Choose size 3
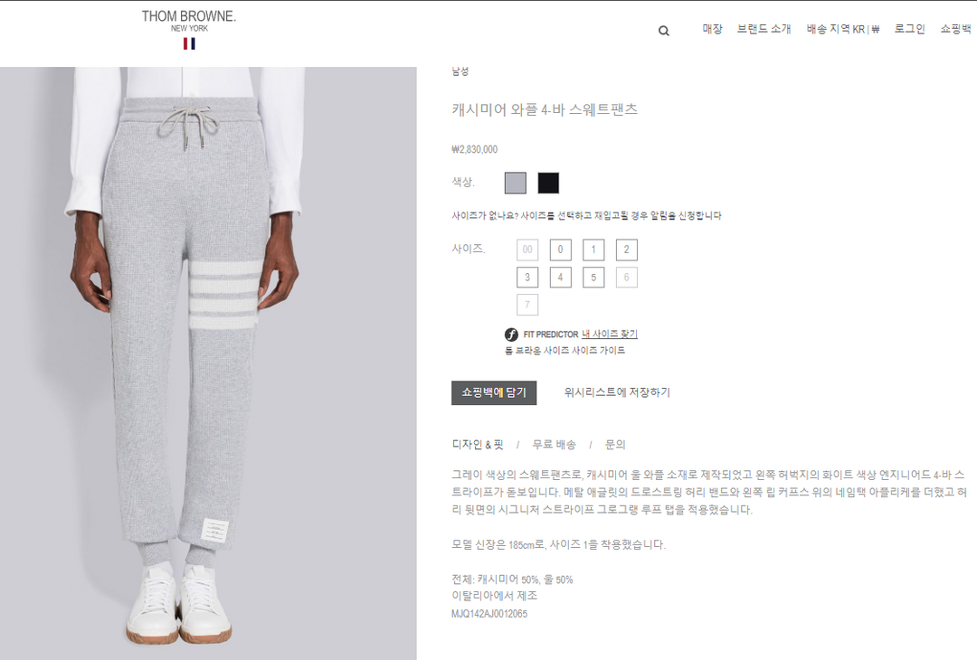Image resolution: width=977 pixels, height=660 pixels. tap(527, 277)
